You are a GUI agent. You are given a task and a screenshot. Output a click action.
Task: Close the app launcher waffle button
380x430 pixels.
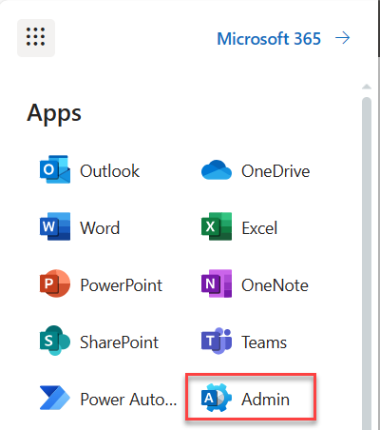[36, 38]
